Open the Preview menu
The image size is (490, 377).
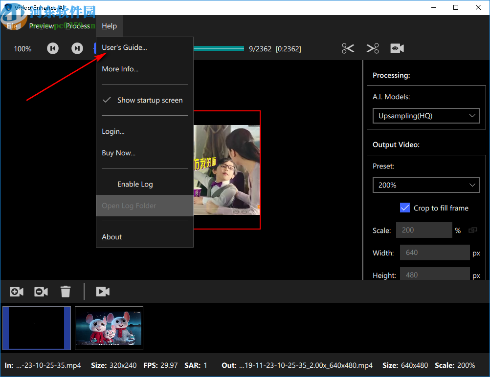pyautogui.click(x=42, y=26)
